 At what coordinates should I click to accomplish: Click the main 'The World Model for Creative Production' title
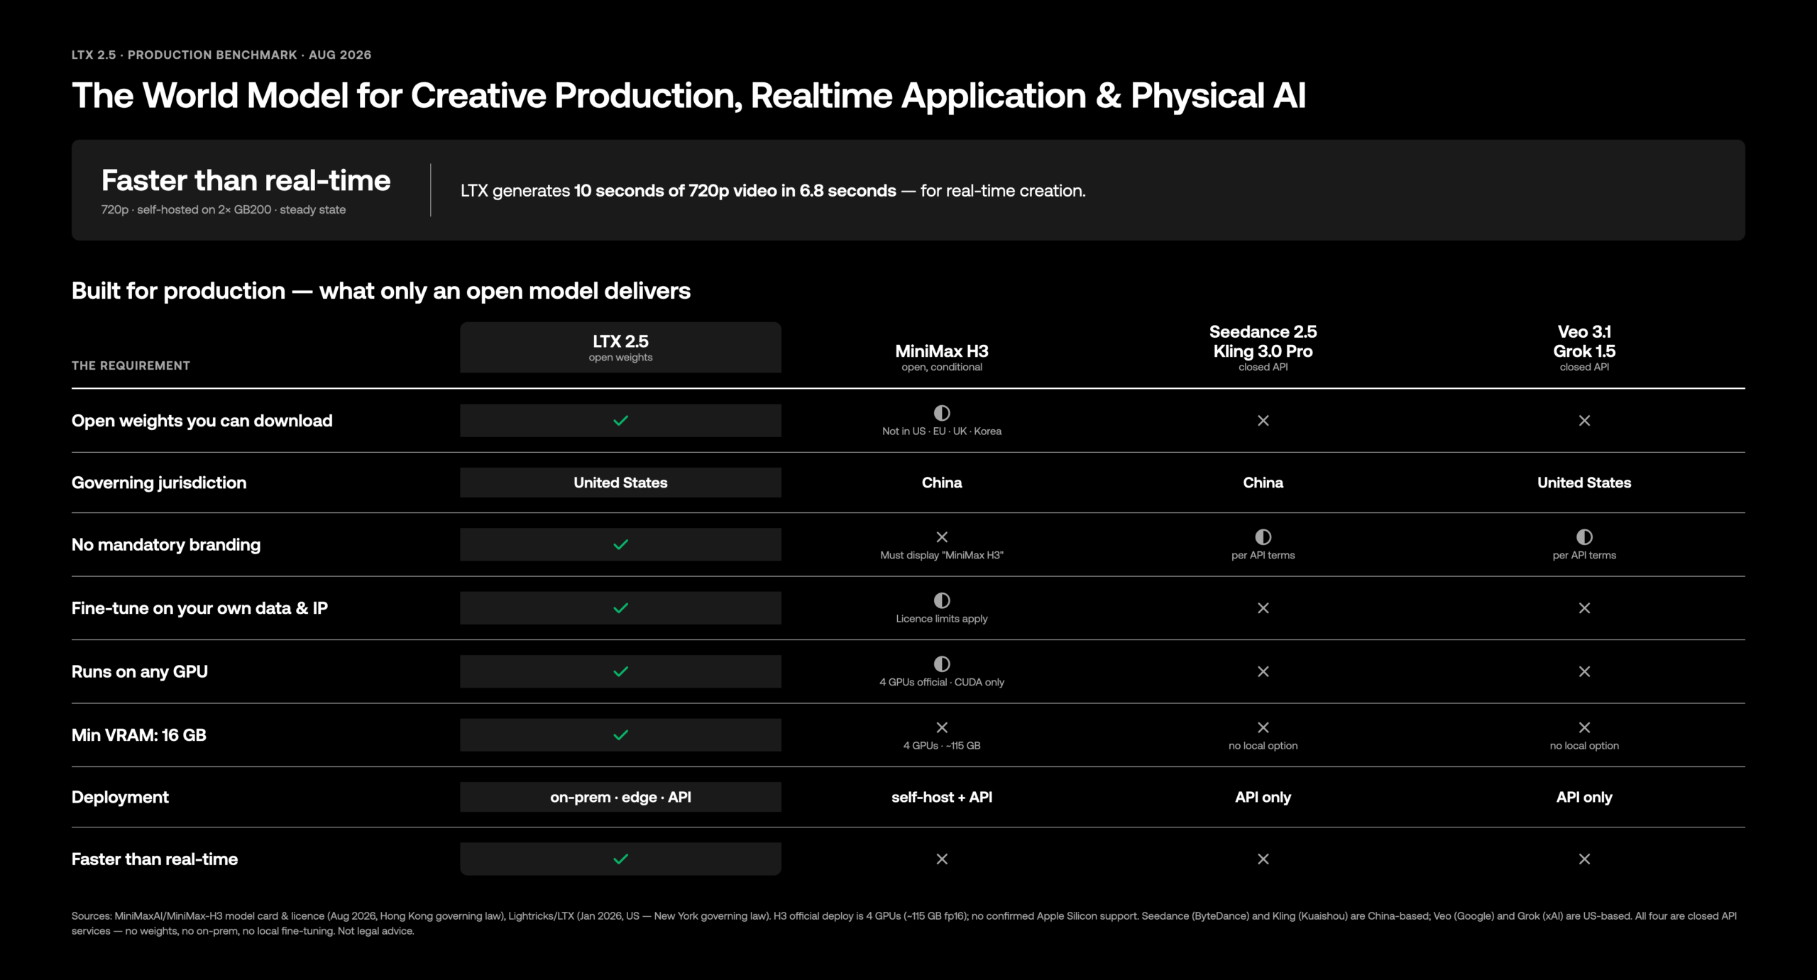[x=688, y=96]
